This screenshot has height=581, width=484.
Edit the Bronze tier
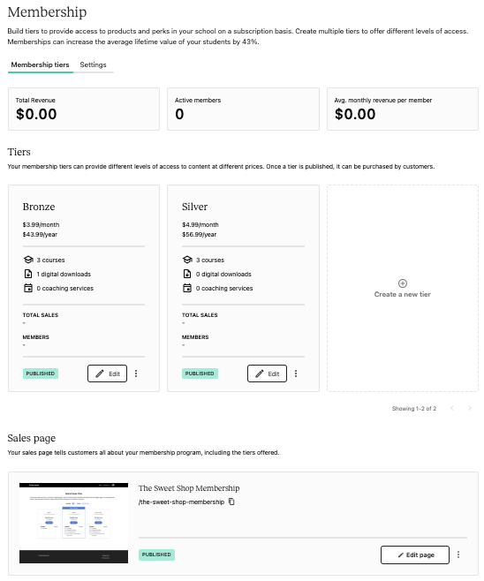point(107,373)
